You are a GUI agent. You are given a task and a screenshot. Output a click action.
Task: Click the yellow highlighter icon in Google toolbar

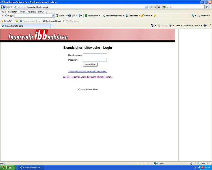tap(155, 16)
